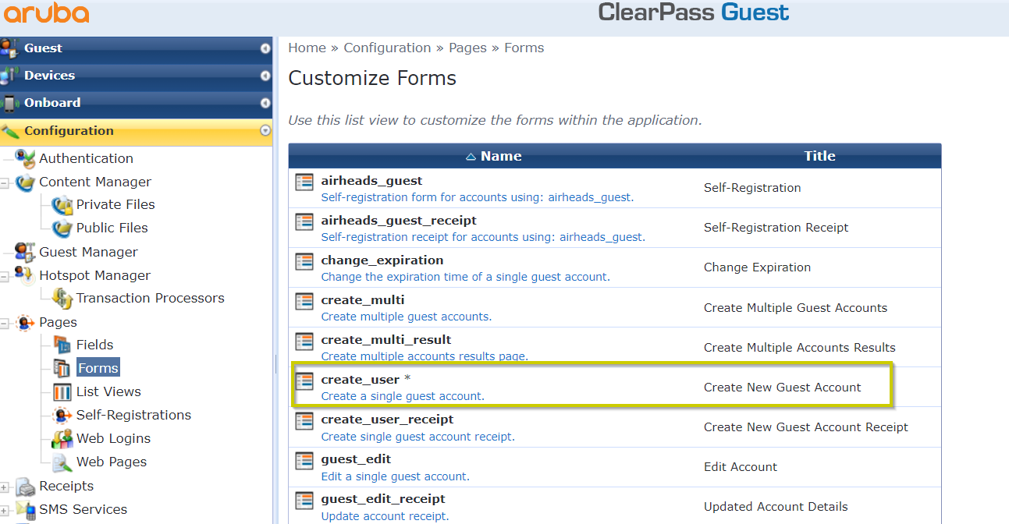Click the List Views icon
This screenshot has width=1009, height=524.
(x=62, y=391)
